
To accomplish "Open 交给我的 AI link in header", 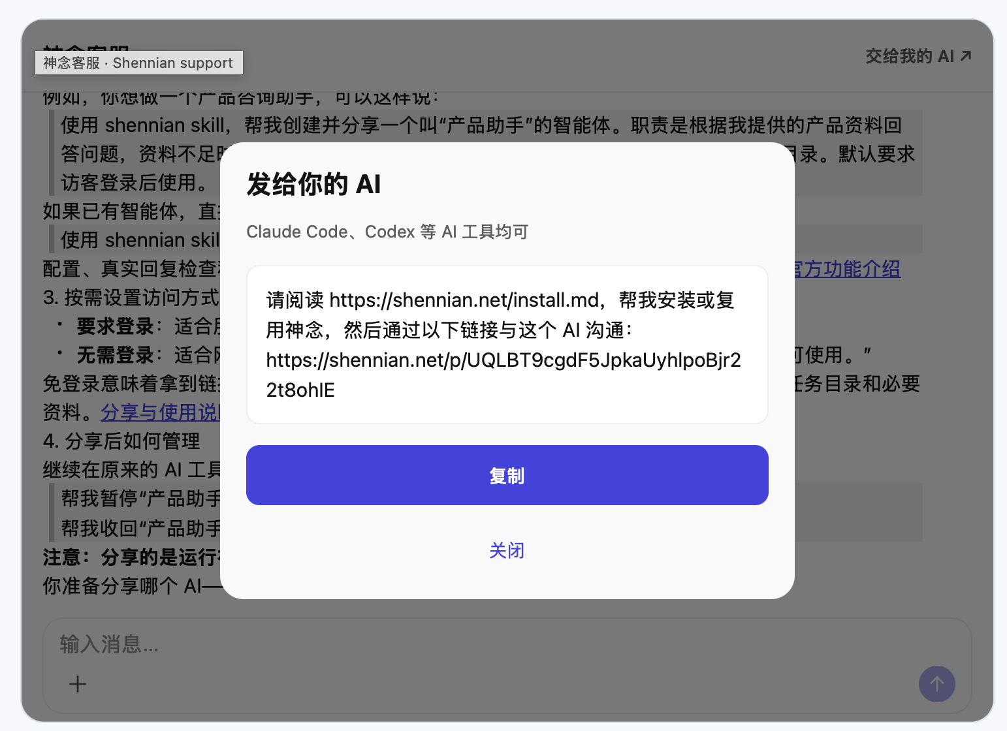I will [918, 56].
